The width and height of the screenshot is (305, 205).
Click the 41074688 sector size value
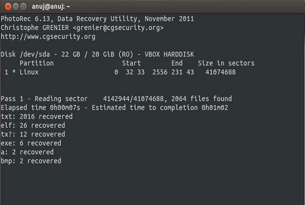220,72
